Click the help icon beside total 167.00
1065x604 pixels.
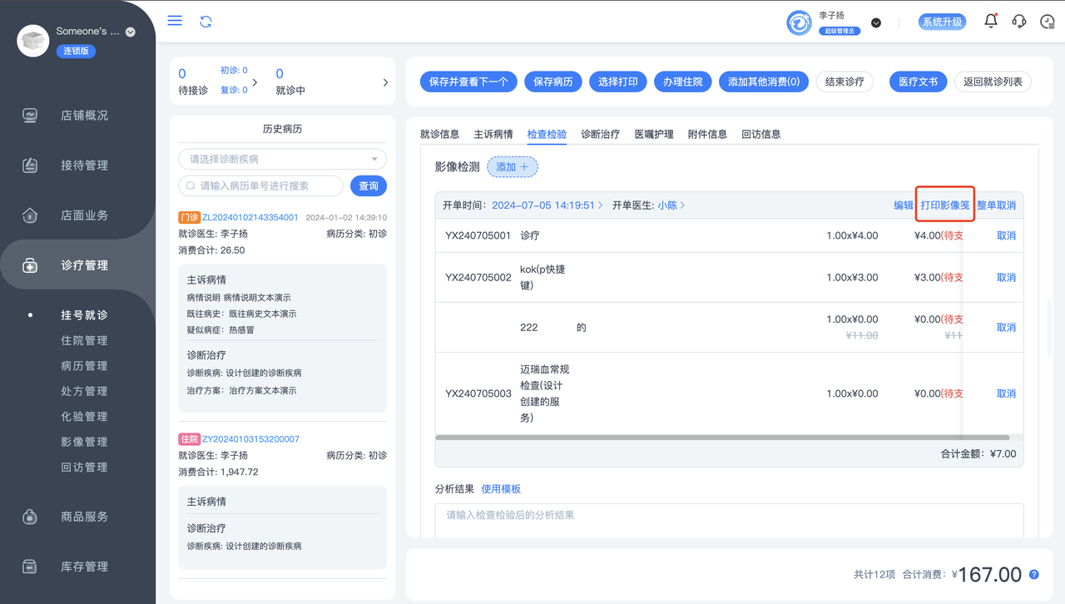click(1034, 575)
